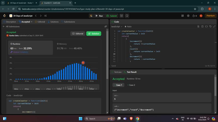Go to next problem with right chevron

pyautogui.click(x=40, y=16)
